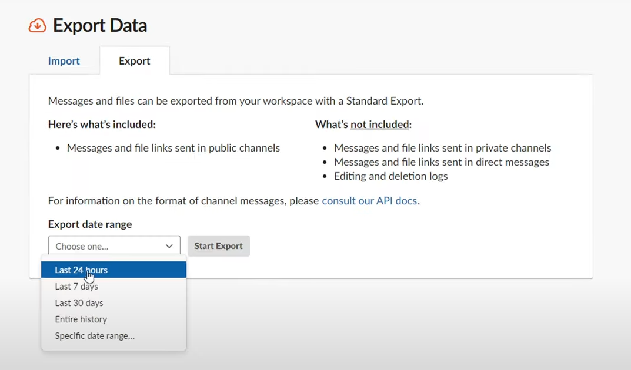The width and height of the screenshot is (631, 370).
Task: Click the Standard Export description sentence
Action: (x=236, y=100)
